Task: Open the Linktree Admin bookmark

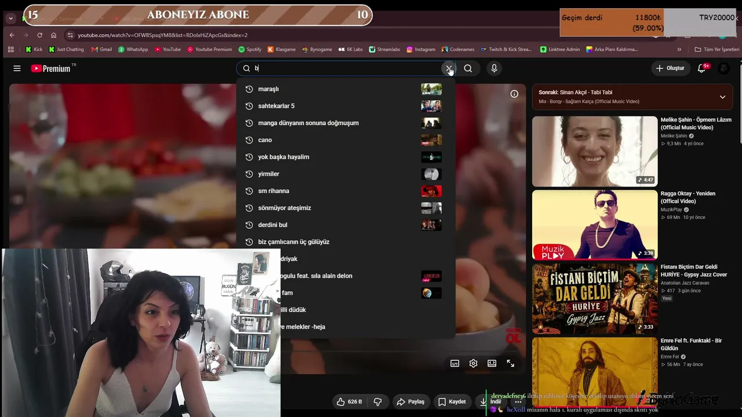Action: [x=560, y=49]
